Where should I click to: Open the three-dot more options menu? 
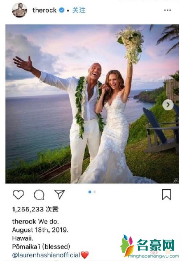click(167, 10)
